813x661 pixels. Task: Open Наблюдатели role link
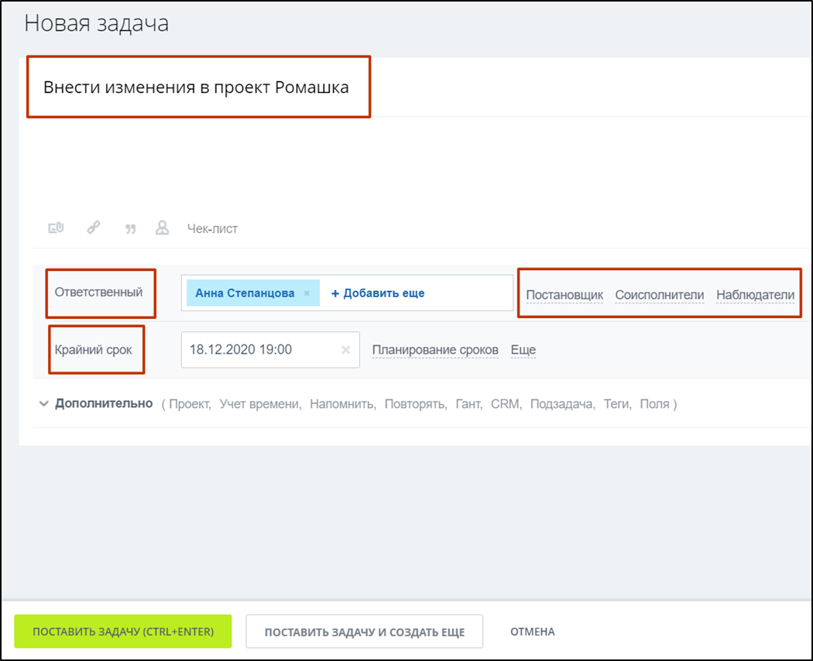(755, 295)
